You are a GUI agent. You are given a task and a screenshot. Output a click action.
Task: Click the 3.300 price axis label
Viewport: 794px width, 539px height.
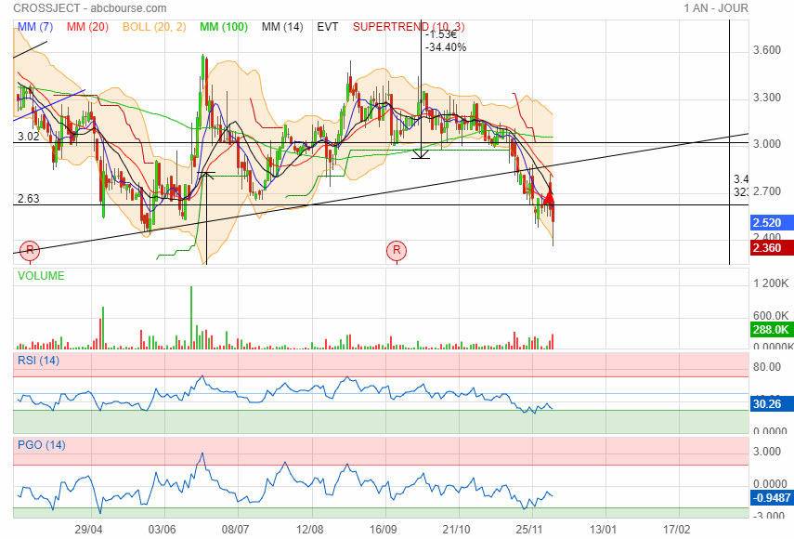coord(767,98)
